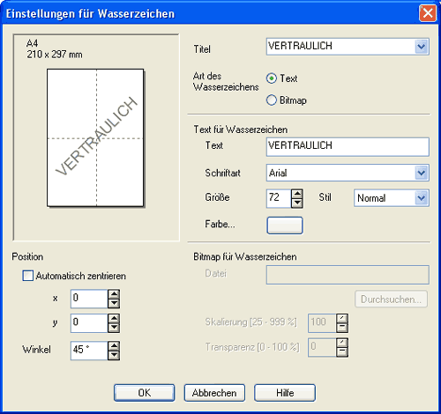Click the Winkel angle value field

(89, 351)
